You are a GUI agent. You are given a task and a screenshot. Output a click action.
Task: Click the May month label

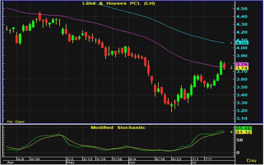click(x=71, y=163)
